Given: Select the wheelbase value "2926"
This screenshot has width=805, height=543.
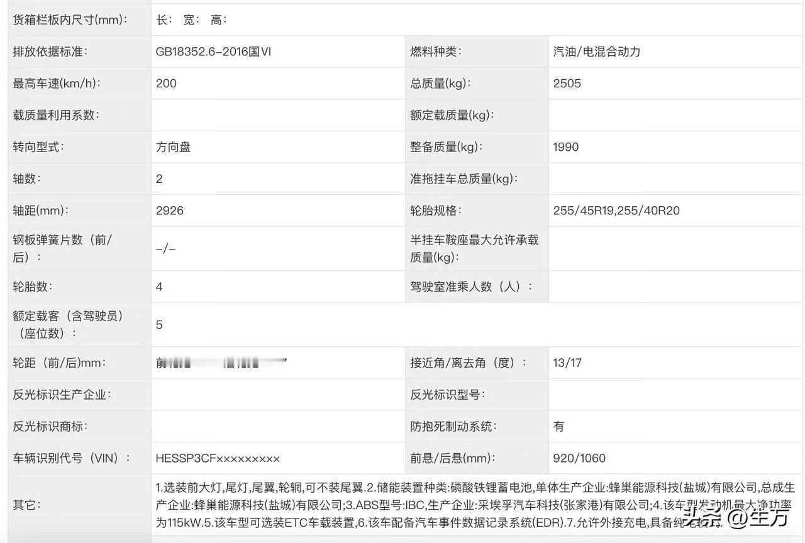Looking at the screenshot, I should 170,211.
